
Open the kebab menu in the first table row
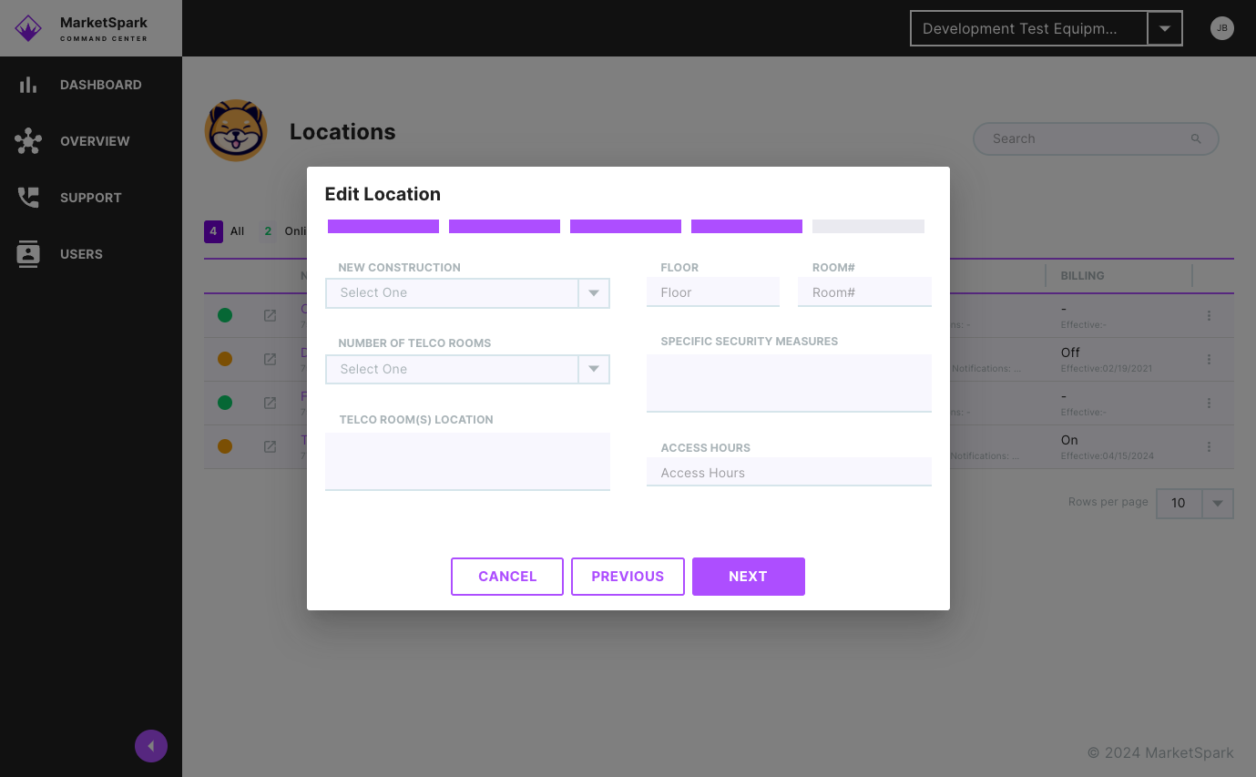tap(1209, 316)
